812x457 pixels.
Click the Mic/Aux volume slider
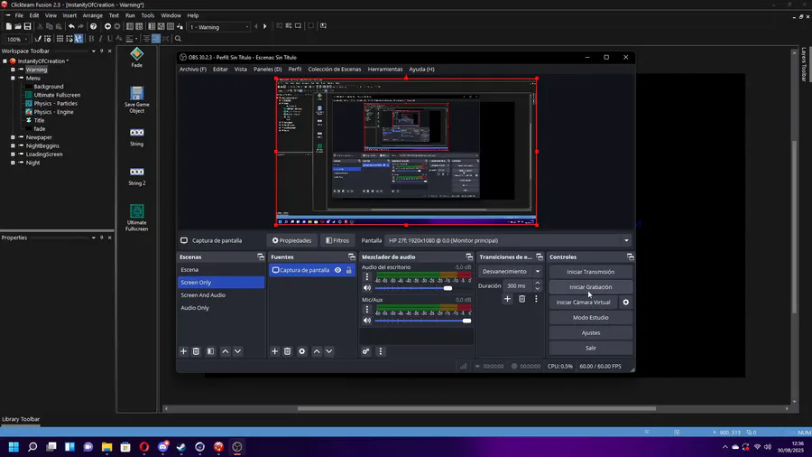click(x=422, y=321)
